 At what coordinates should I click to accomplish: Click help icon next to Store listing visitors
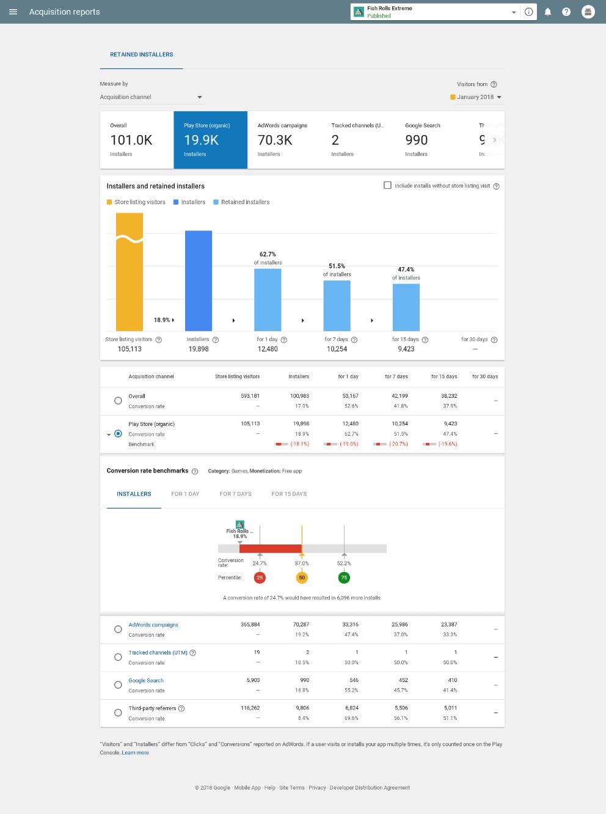pyautogui.click(x=159, y=340)
